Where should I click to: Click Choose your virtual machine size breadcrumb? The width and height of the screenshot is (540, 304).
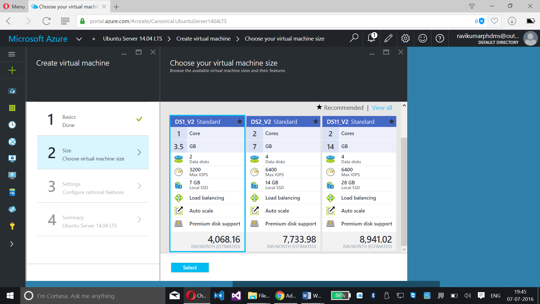click(x=285, y=39)
